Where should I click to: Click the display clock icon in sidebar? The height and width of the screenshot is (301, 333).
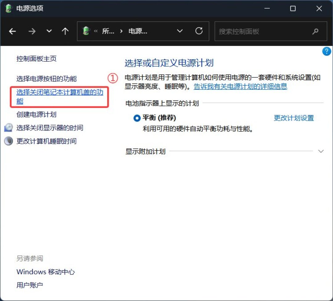pos(9,128)
